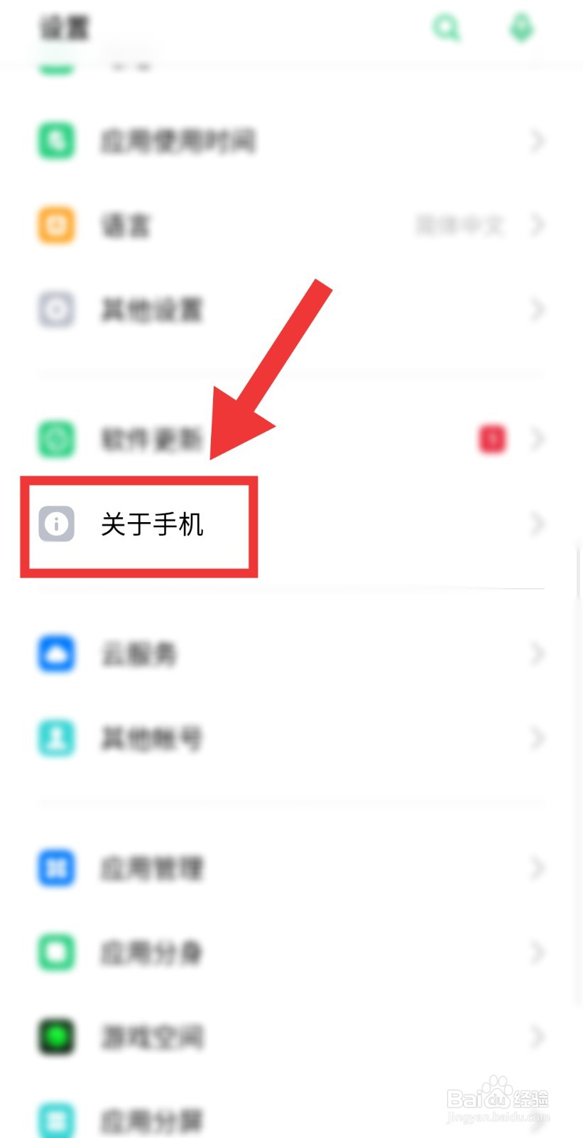Expand chevron on the 关于手机 row
Screen dimensions: 583x1138
click(538, 525)
